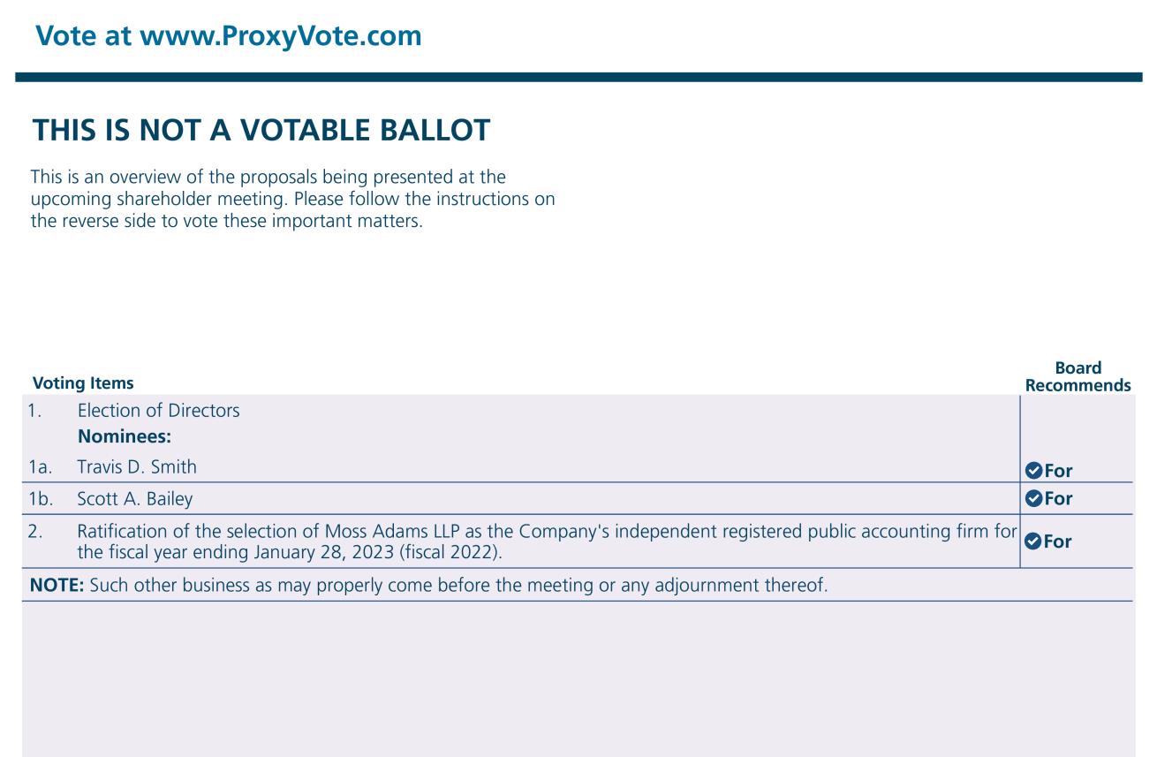The width and height of the screenshot is (1157, 757).
Task: Click the Voting Items column header
Action: click(83, 383)
